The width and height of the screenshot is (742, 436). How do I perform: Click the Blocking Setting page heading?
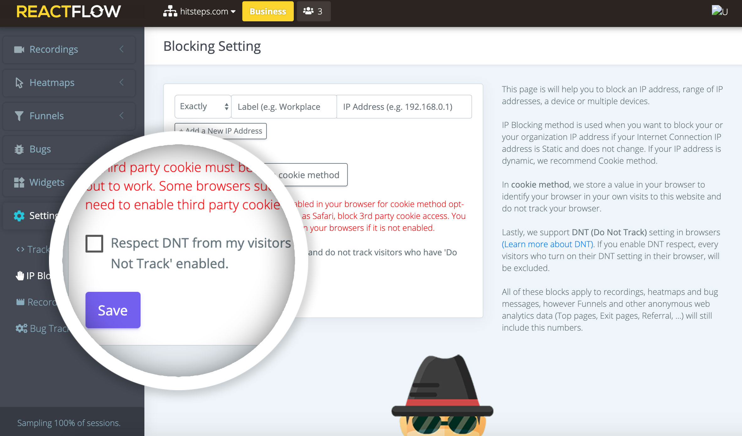(212, 46)
